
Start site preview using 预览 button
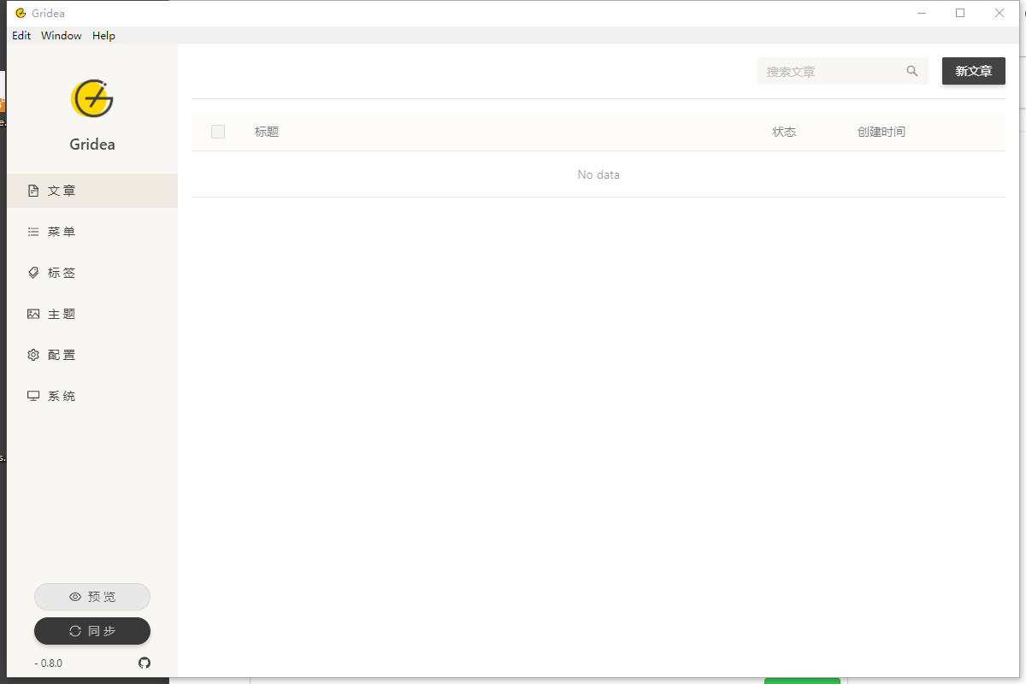pos(91,596)
